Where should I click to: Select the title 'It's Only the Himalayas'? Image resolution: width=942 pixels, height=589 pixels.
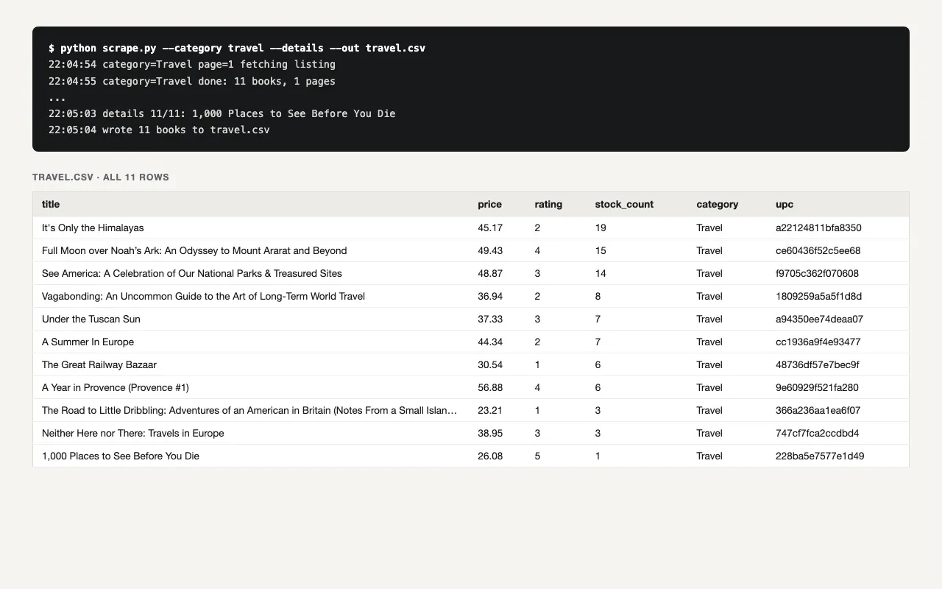pyautogui.click(x=93, y=228)
